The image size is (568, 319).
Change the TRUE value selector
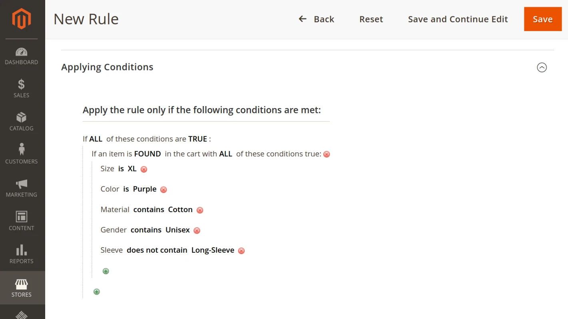(198, 139)
